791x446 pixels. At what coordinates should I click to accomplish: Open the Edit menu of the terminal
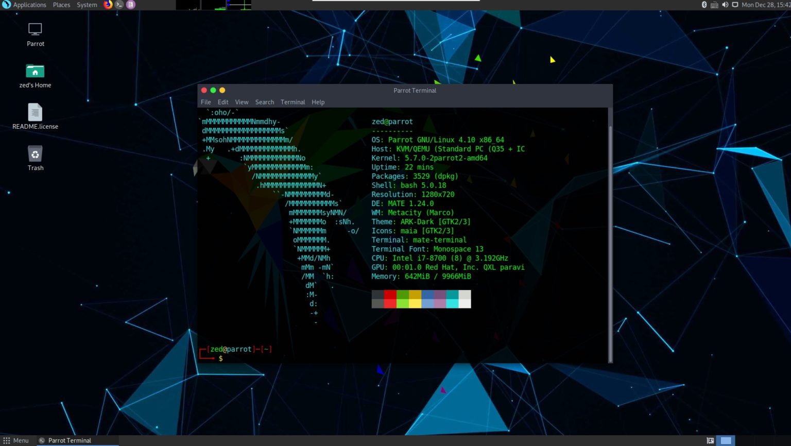click(222, 102)
